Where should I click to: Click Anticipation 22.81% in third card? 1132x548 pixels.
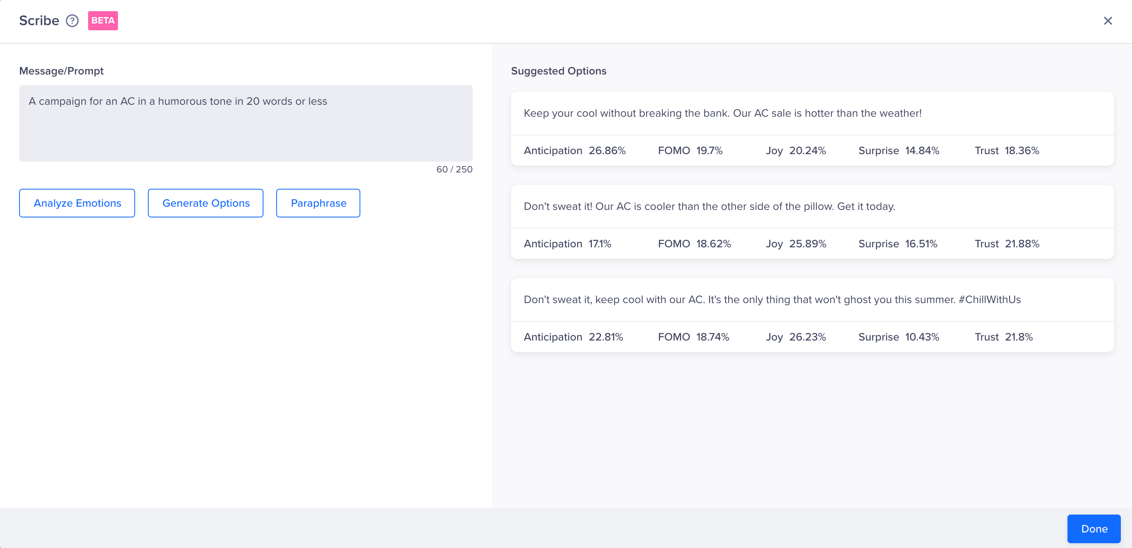(573, 337)
